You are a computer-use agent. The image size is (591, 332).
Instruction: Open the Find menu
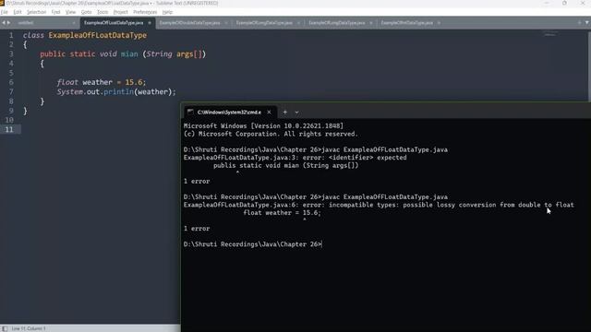click(55, 12)
